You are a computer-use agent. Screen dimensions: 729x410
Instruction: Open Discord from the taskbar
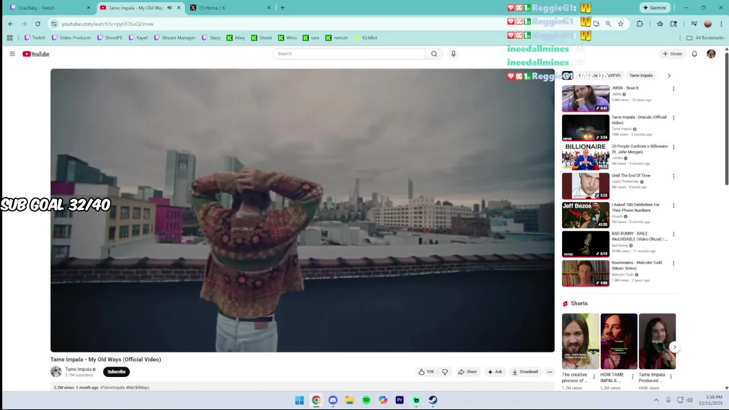coord(333,400)
